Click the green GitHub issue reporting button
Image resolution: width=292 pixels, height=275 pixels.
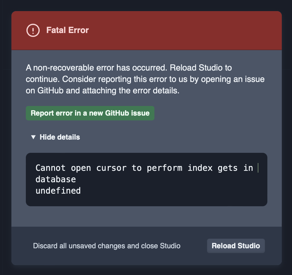90,113
